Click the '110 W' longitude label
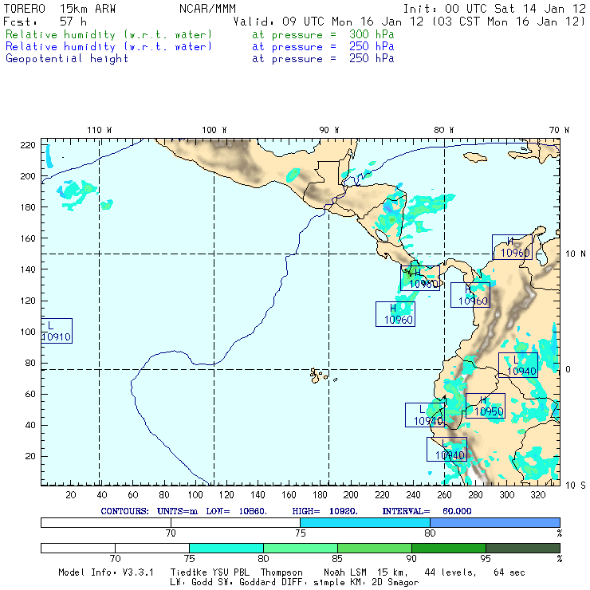Viewport: 590px width, 590px height. [100, 130]
